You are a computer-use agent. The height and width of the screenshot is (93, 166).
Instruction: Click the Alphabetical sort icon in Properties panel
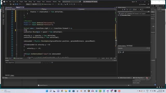pos(121,52)
